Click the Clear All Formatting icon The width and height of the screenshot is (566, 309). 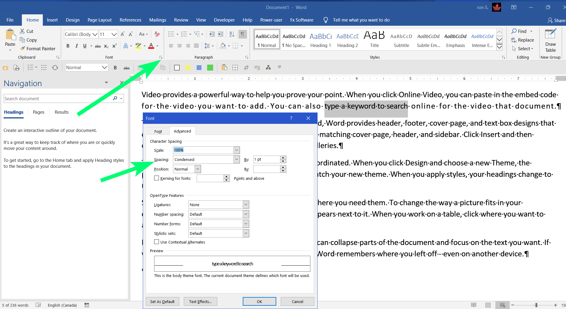pyautogui.click(x=157, y=34)
